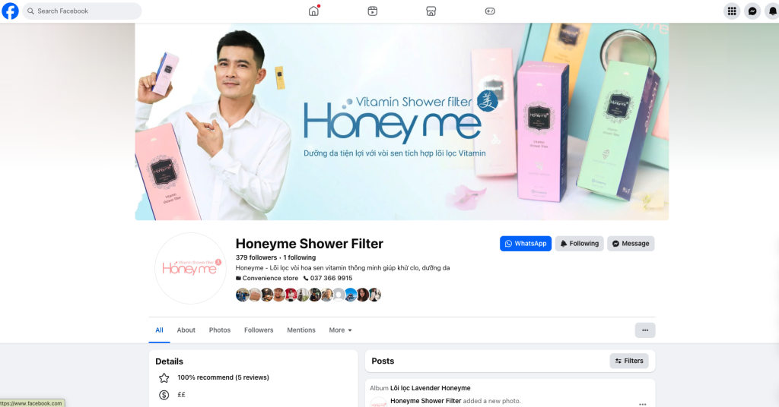Expand the More tab dropdown
This screenshot has width=779, height=407.
point(341,330)
